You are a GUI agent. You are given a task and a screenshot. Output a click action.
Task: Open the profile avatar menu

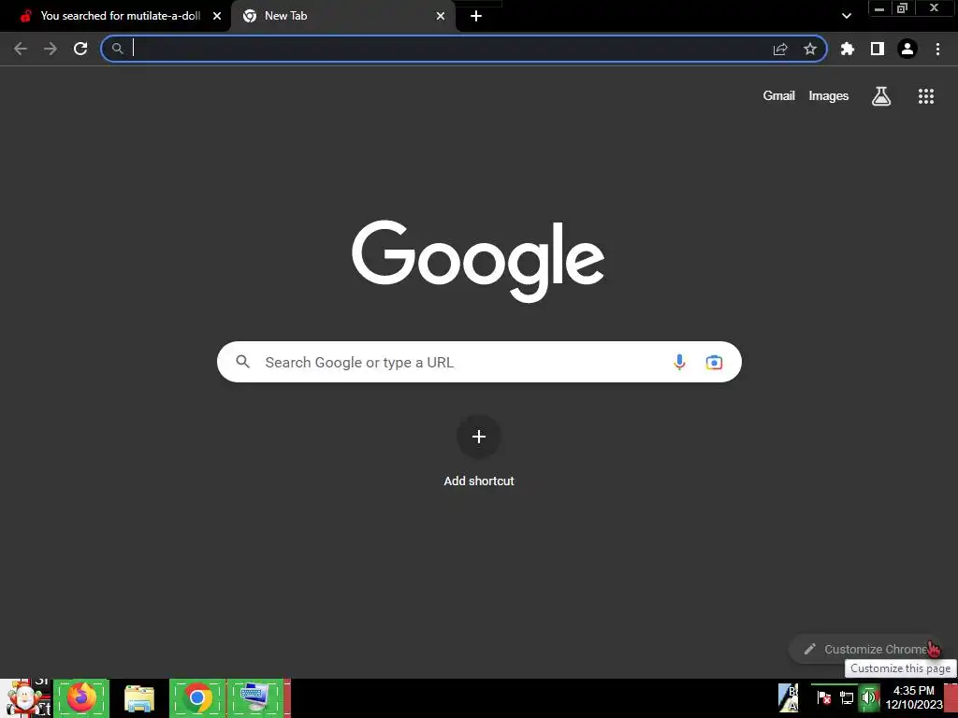coord(907,49)
